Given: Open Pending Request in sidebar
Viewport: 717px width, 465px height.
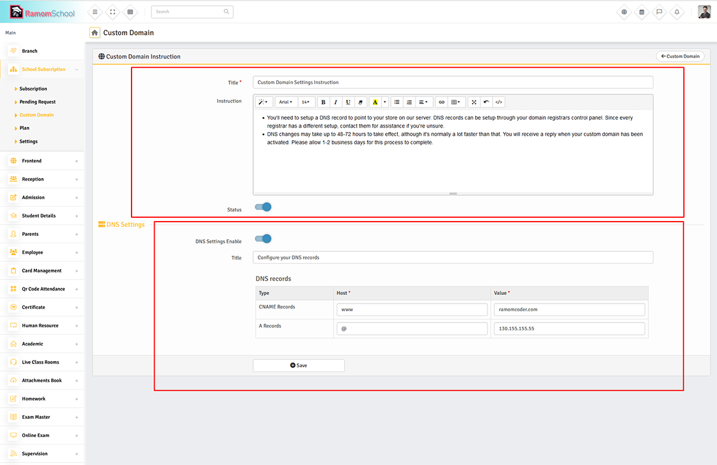Looking at the screenshot, I should pos(37,102).
